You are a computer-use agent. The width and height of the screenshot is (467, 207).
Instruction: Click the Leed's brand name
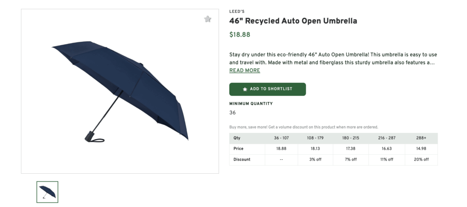tap(238, 12)
